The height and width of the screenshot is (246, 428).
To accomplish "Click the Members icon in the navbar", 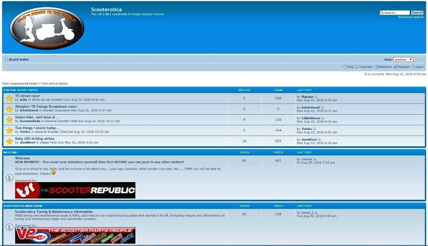I will 376,67.
